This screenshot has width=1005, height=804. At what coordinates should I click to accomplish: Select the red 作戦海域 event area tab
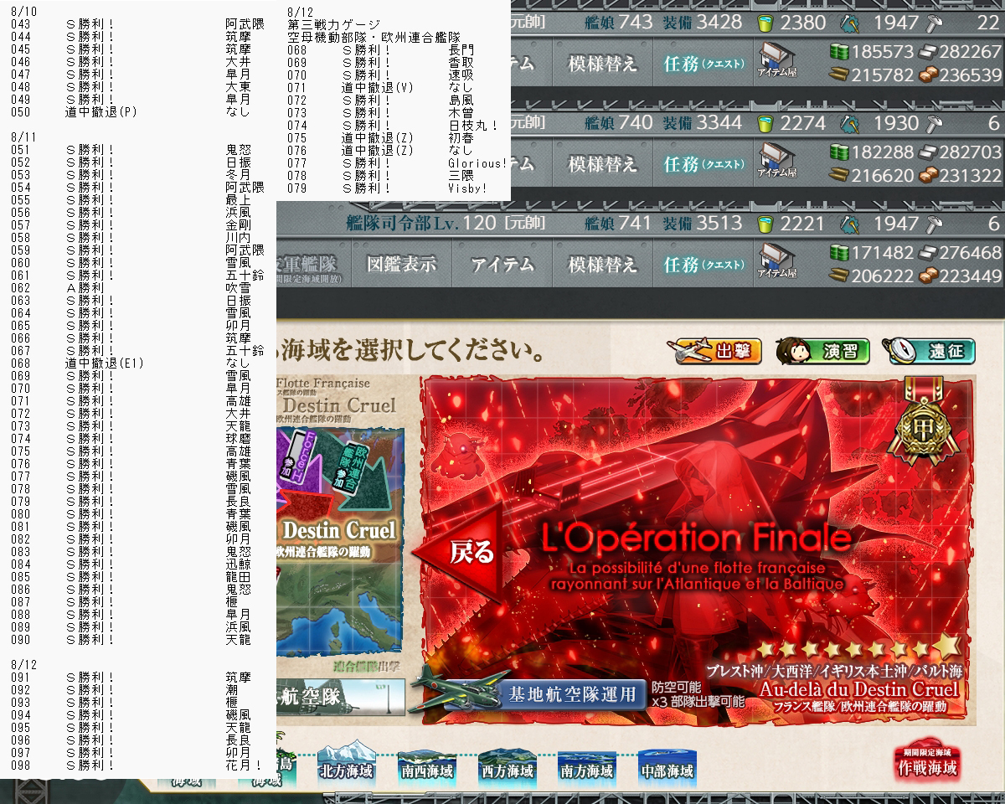click(x=927, y=760)
